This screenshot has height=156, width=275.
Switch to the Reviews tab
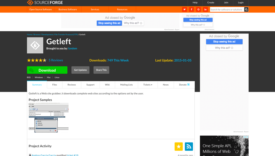click(x=71, y=85)
